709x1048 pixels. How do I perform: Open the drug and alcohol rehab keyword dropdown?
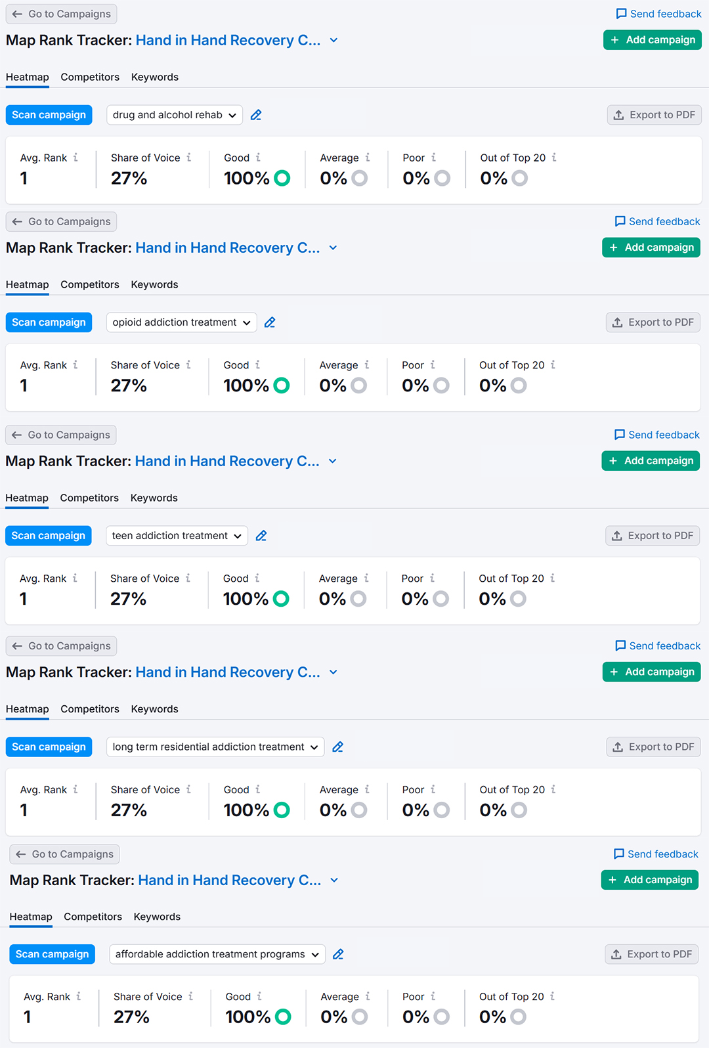[175, 115]
